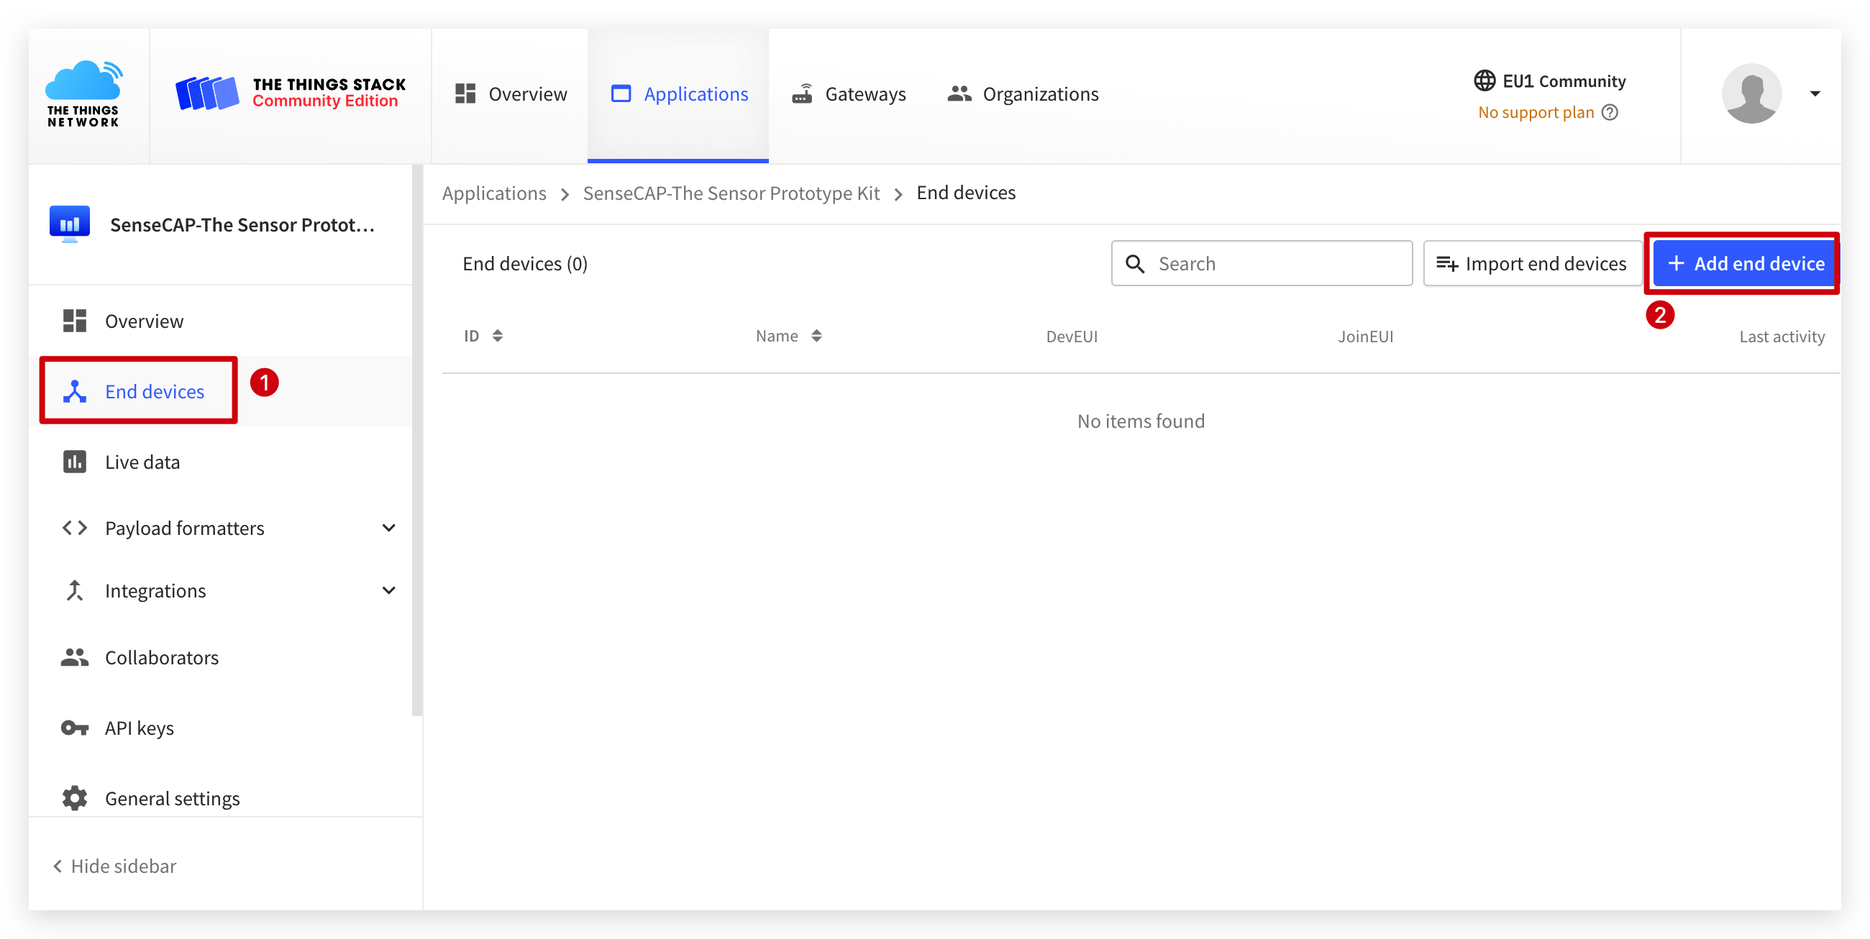Click the Live data chart icon
1870x939 pixels.
(75, 462)
